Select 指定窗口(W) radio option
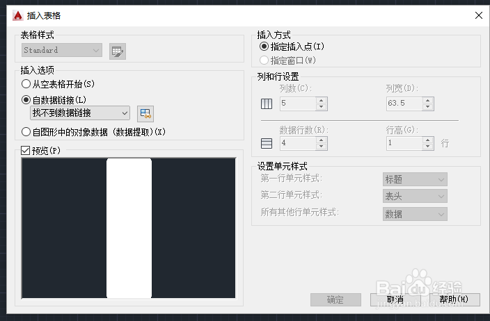This screenshot has width=490, height=321. [288, 60]
